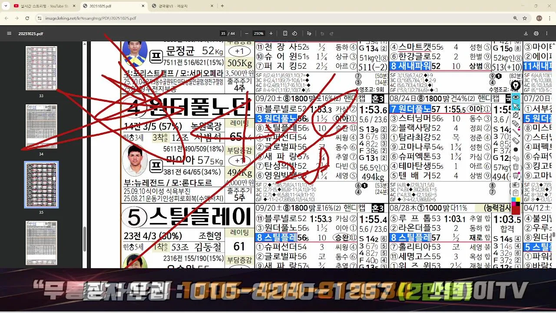The height and width of the screenshot is (313, 556).
Task: Clear all drawings with the trash icon
Action: coord(516,167)
